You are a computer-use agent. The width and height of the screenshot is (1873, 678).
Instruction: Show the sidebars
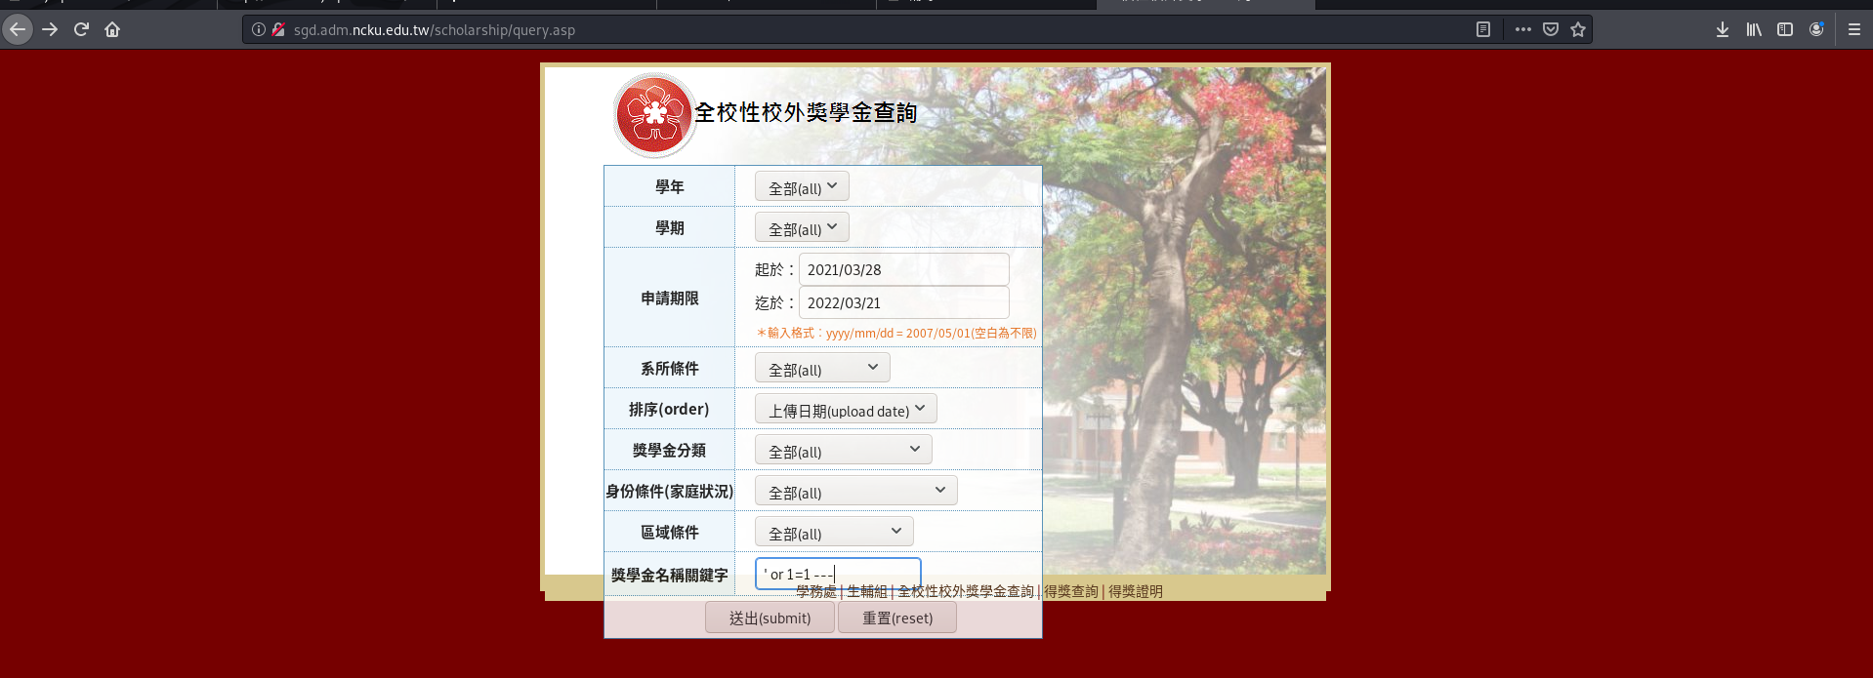tap(1785, 29)
